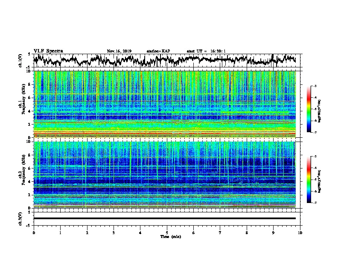Click time axis tick label "1"
Viewport: 338px width, 261px height.
60,233
